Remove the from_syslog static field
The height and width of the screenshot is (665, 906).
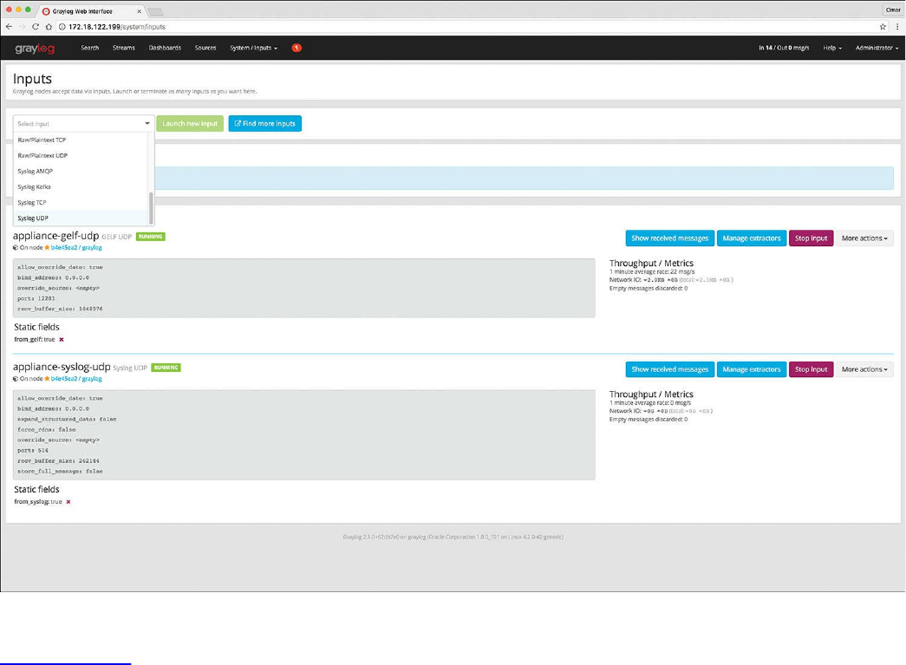[x=68, y=502]
